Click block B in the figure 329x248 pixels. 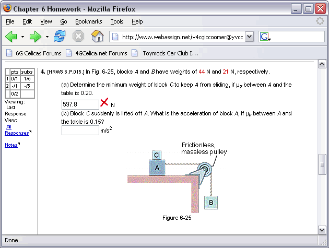pyautogui.click(x=211, y=203)
